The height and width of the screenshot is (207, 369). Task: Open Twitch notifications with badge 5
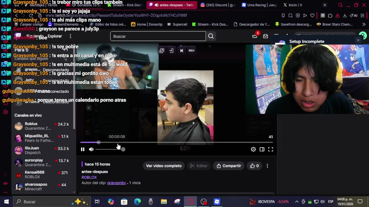point(255,36)
